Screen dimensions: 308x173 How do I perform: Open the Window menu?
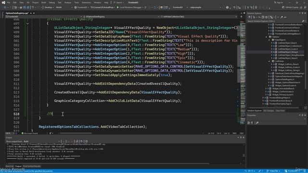coord(97,2)
